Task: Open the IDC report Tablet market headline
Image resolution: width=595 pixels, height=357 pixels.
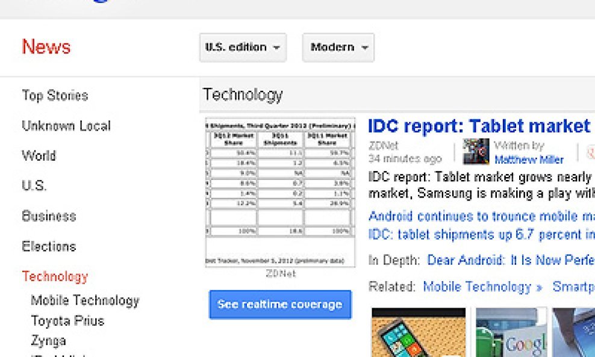Action: click(481, 126)
